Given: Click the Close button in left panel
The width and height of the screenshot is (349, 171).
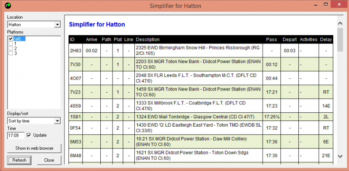Looking at the screenshot, I should (x=49, y=160).
